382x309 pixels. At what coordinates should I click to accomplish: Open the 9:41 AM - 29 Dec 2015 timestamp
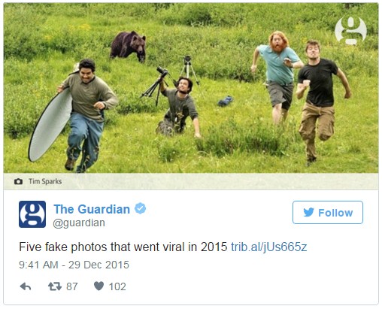pyautogui.click(x=74, y=265)
